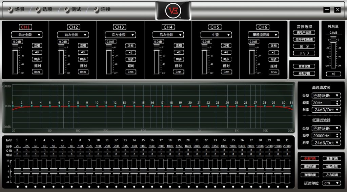The image size is (347, 192).
Task: Select 高电平全频 audio source
Action: click(304, 33)
